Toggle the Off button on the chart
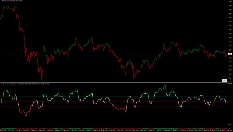The image size is (233, 132). pos(224,80)
